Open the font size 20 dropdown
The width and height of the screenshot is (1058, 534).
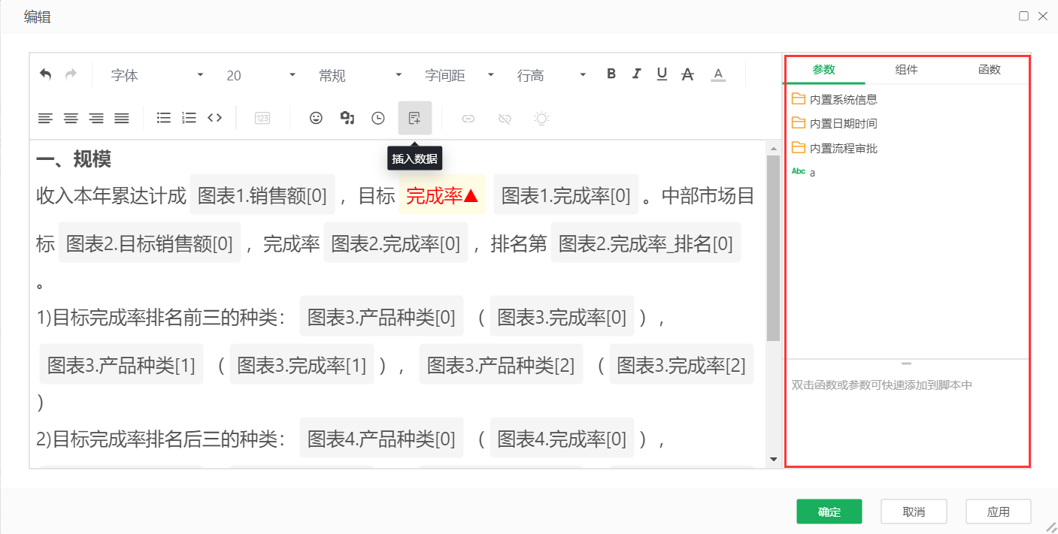coord(256,74)
